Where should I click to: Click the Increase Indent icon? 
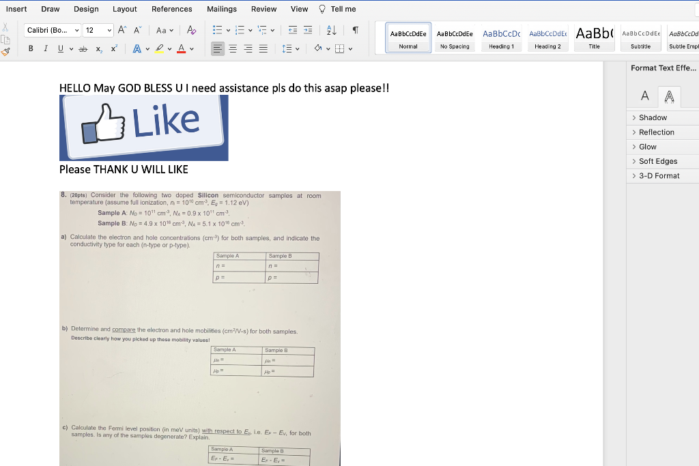308,30
